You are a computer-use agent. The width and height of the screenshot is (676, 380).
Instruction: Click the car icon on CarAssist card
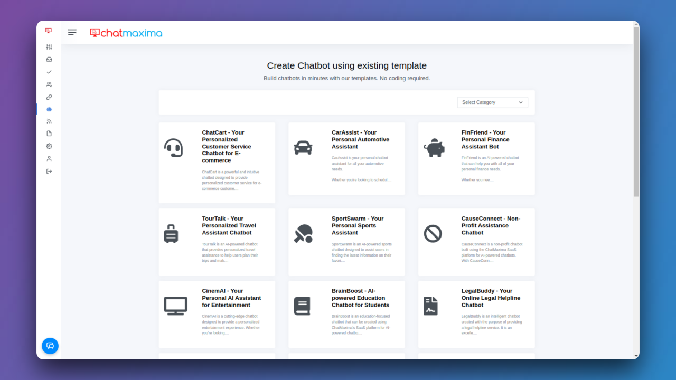coord(303,148)
